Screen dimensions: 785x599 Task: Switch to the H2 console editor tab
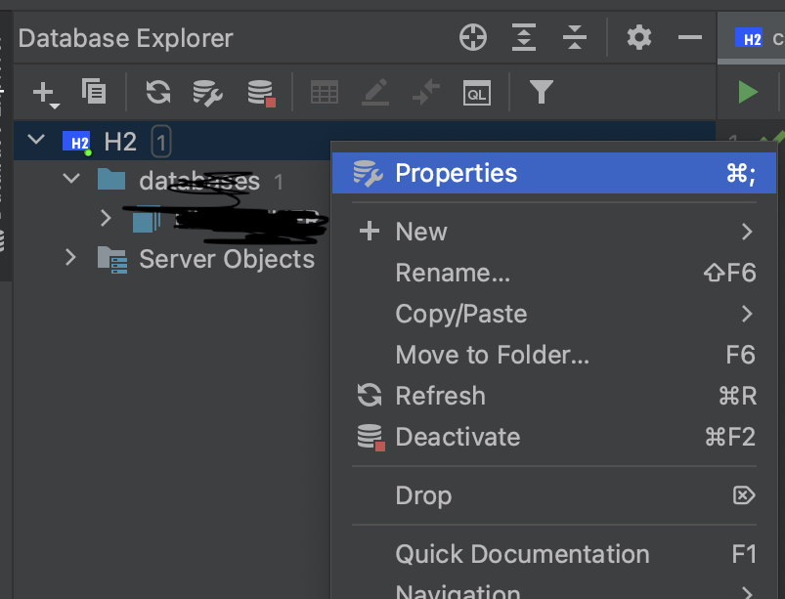753,38
